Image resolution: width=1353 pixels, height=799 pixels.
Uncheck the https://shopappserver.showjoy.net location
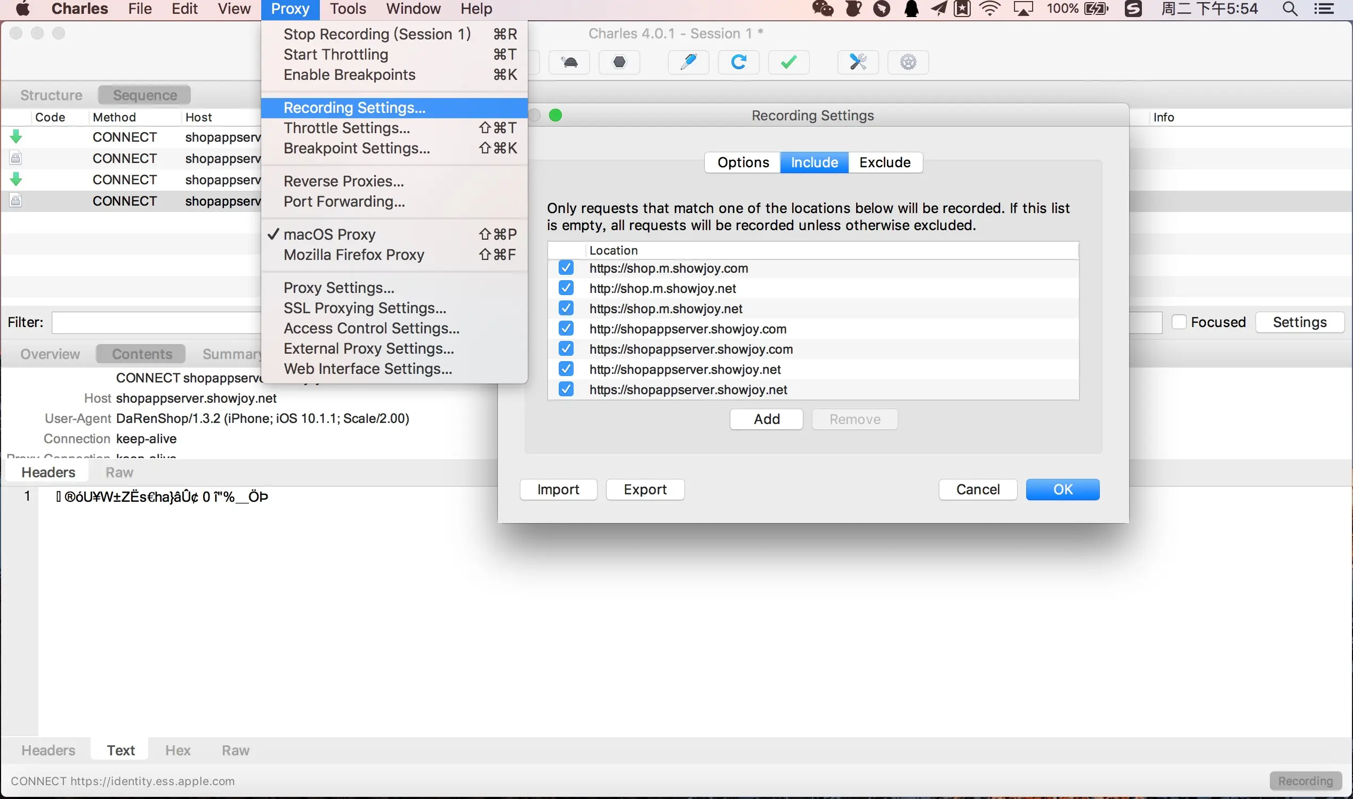click(566, 389)
